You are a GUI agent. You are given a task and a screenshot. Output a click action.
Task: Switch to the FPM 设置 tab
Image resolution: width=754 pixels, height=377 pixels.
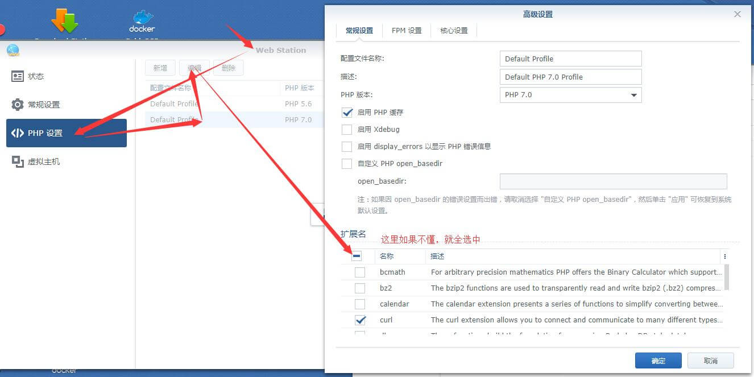(407, 31)
